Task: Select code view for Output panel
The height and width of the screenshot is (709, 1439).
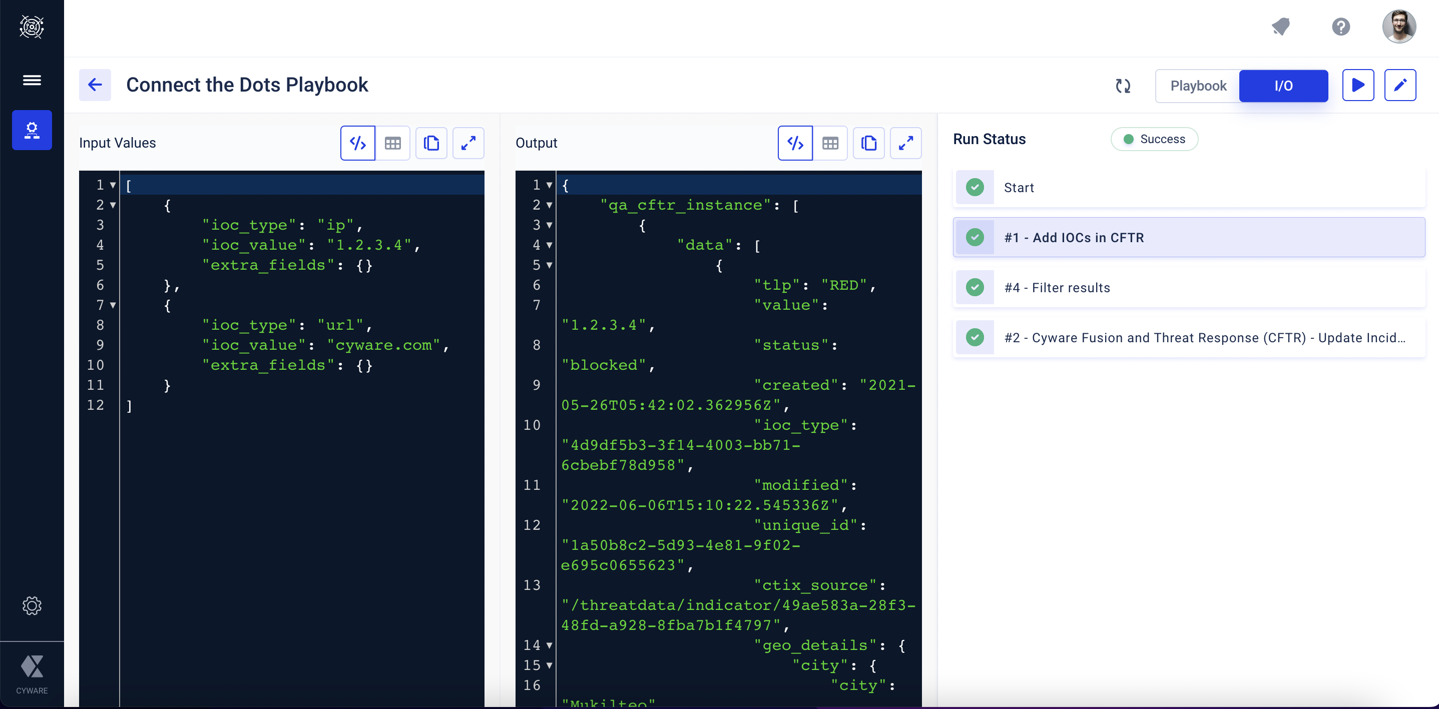Action: [795, 144]
